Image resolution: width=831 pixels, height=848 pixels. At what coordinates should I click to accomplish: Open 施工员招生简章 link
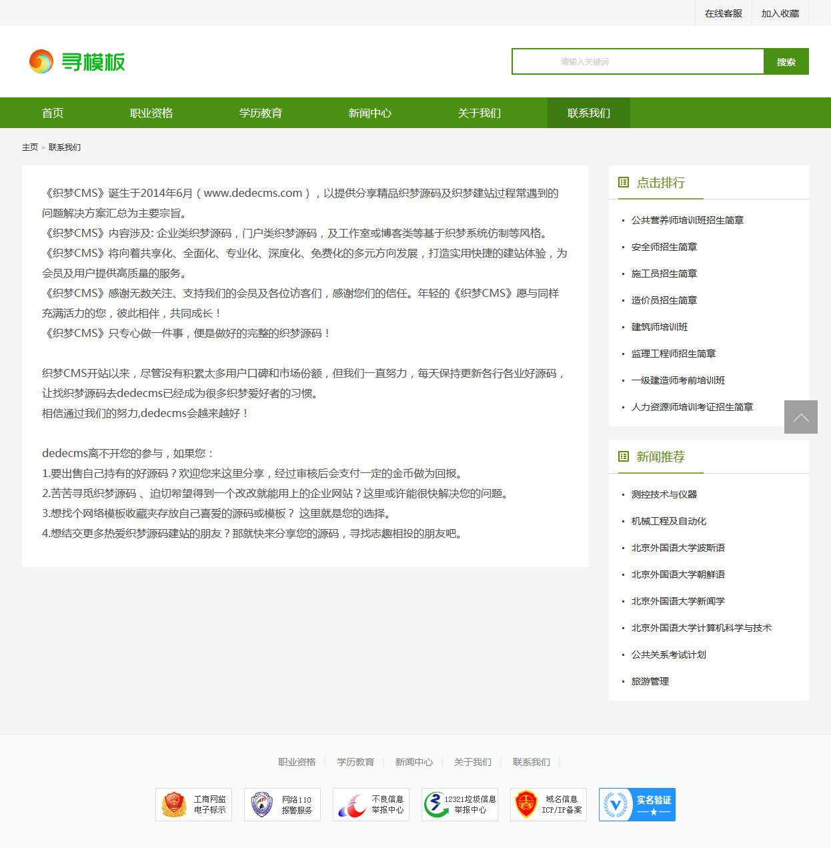[664, 274]
